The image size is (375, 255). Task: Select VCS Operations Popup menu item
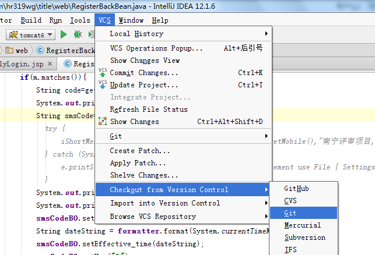point(183,48)
